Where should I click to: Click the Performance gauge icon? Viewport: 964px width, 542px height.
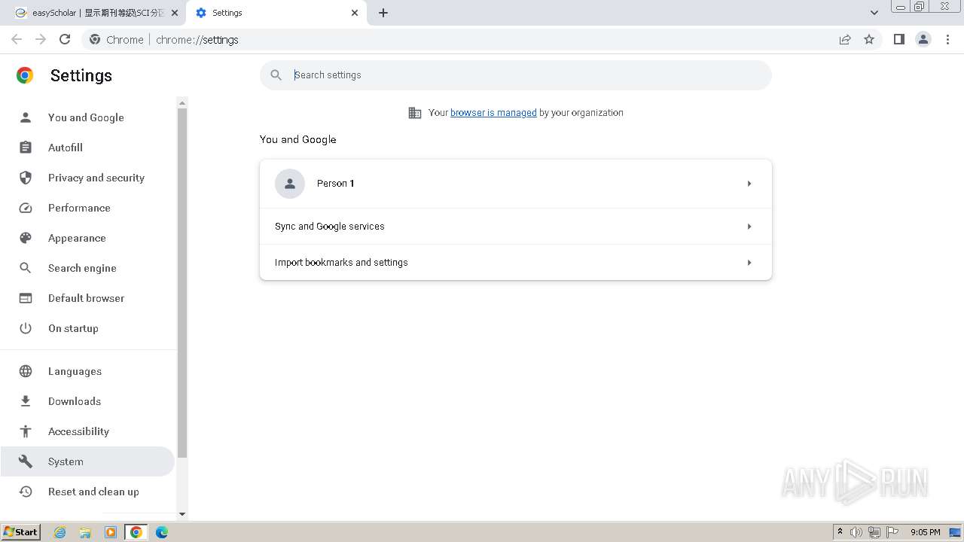click(26, 208)
